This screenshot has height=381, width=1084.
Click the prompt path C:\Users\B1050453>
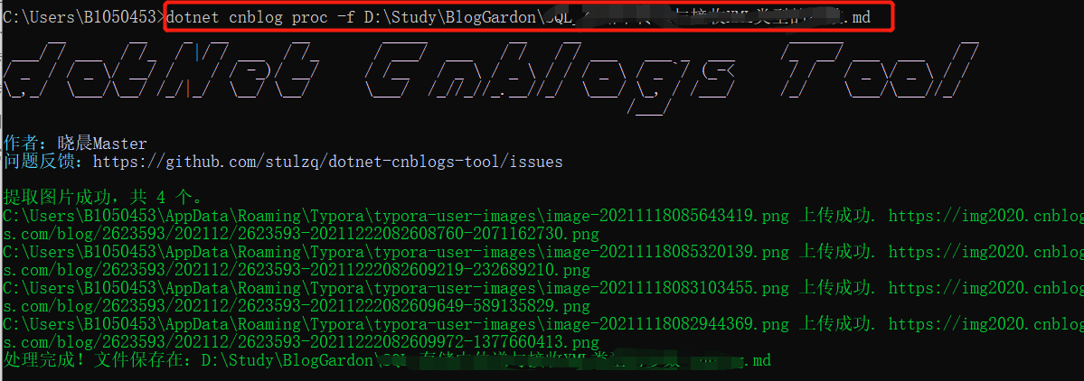(84, 18)
